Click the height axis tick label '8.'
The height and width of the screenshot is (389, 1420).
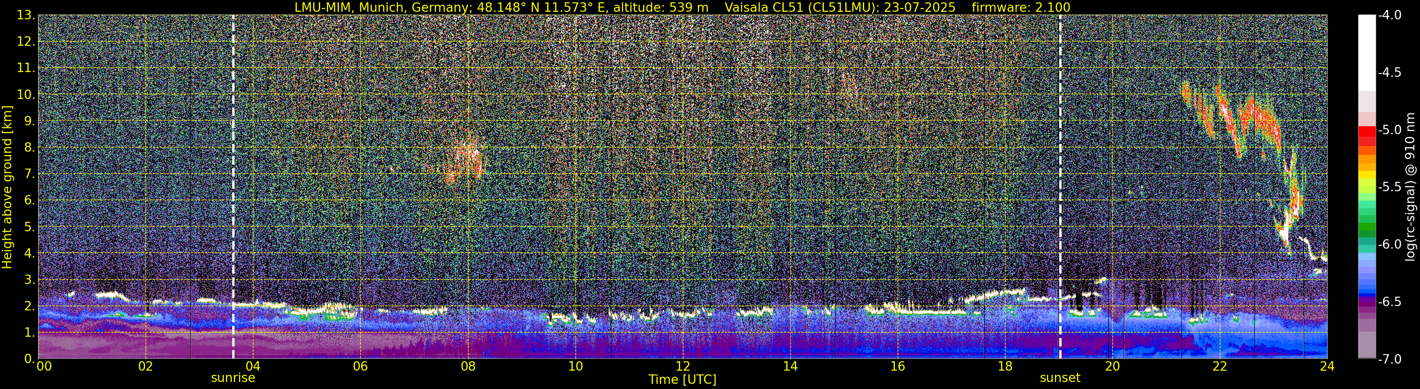pyautogui.click(x=29, y=147)
